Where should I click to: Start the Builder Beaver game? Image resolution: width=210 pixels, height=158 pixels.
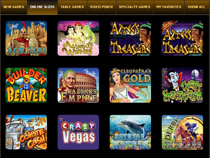tap(26, 85)
